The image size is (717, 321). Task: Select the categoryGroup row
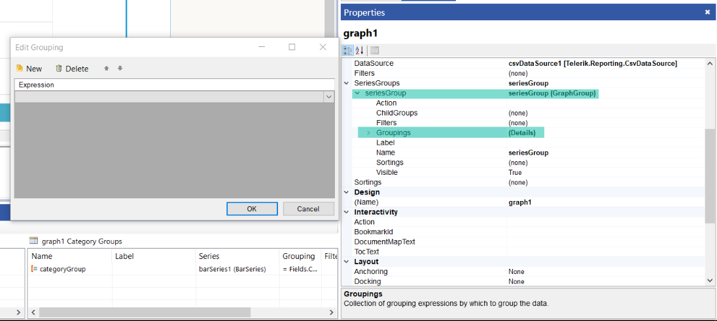(x=181, y=269)
